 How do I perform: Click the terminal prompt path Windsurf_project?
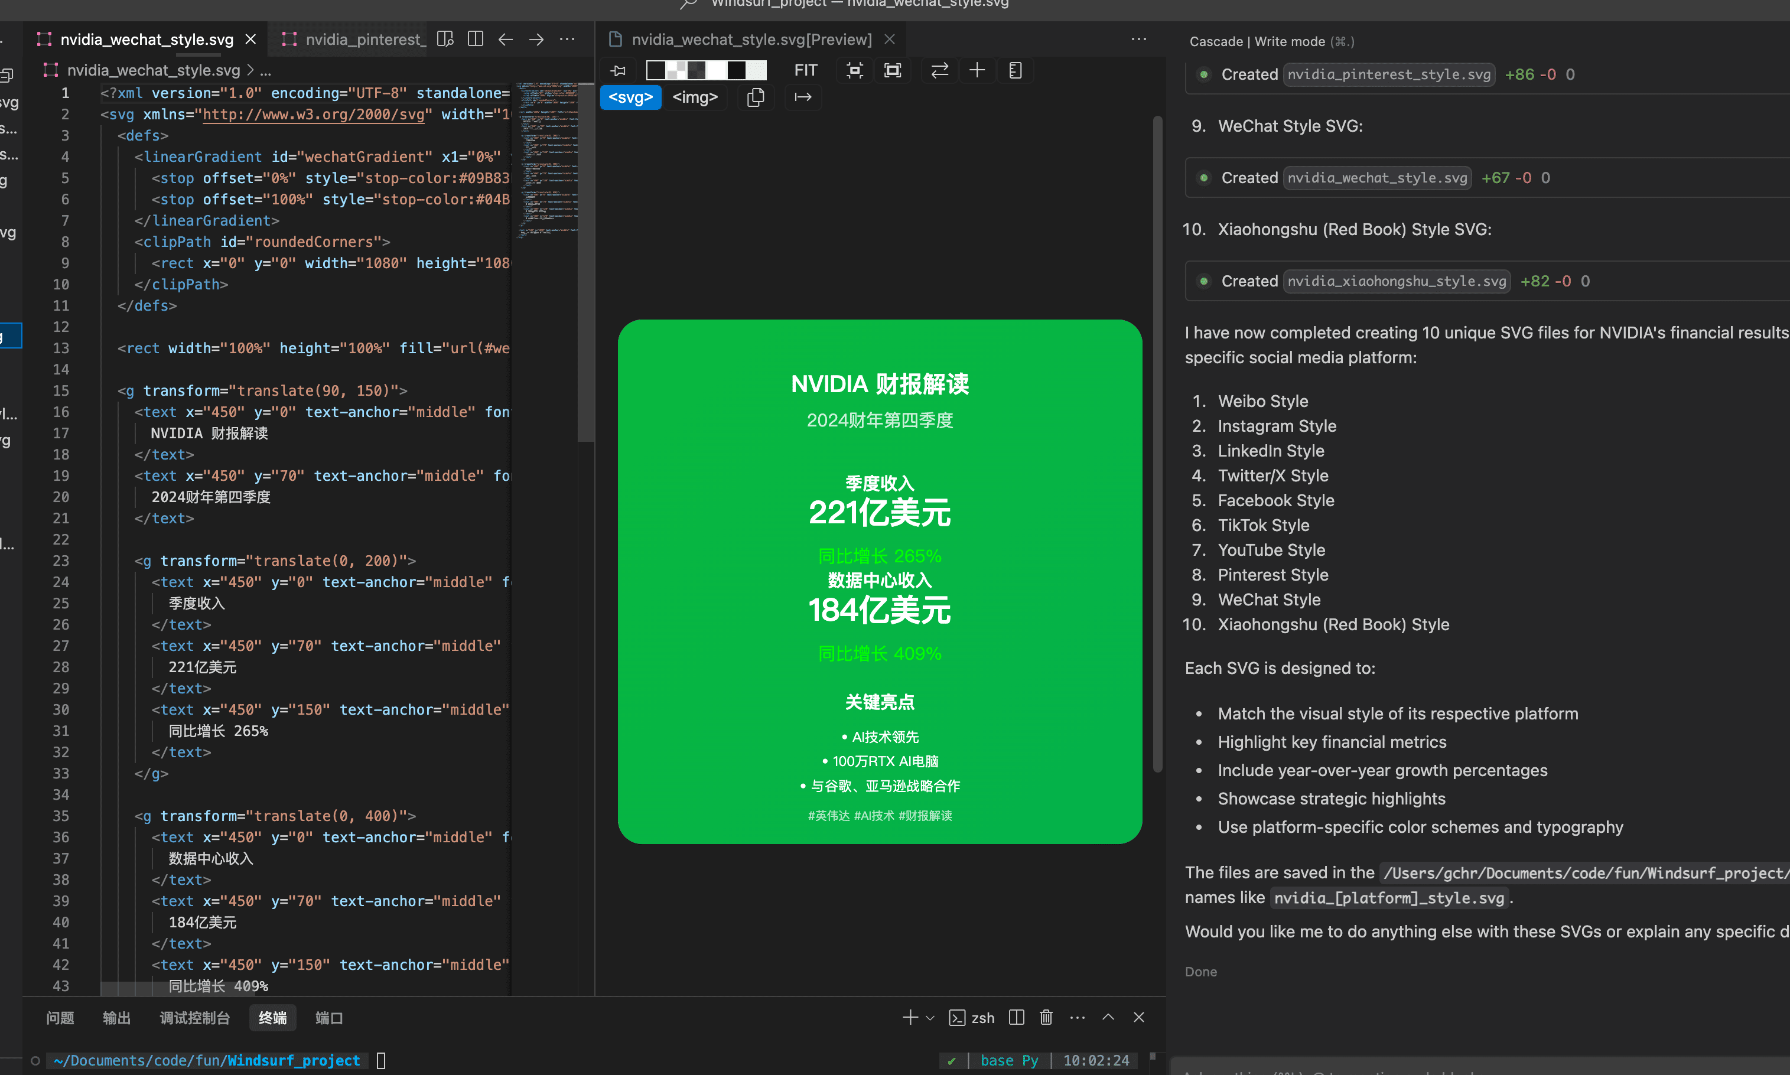tap(294, 1060)
